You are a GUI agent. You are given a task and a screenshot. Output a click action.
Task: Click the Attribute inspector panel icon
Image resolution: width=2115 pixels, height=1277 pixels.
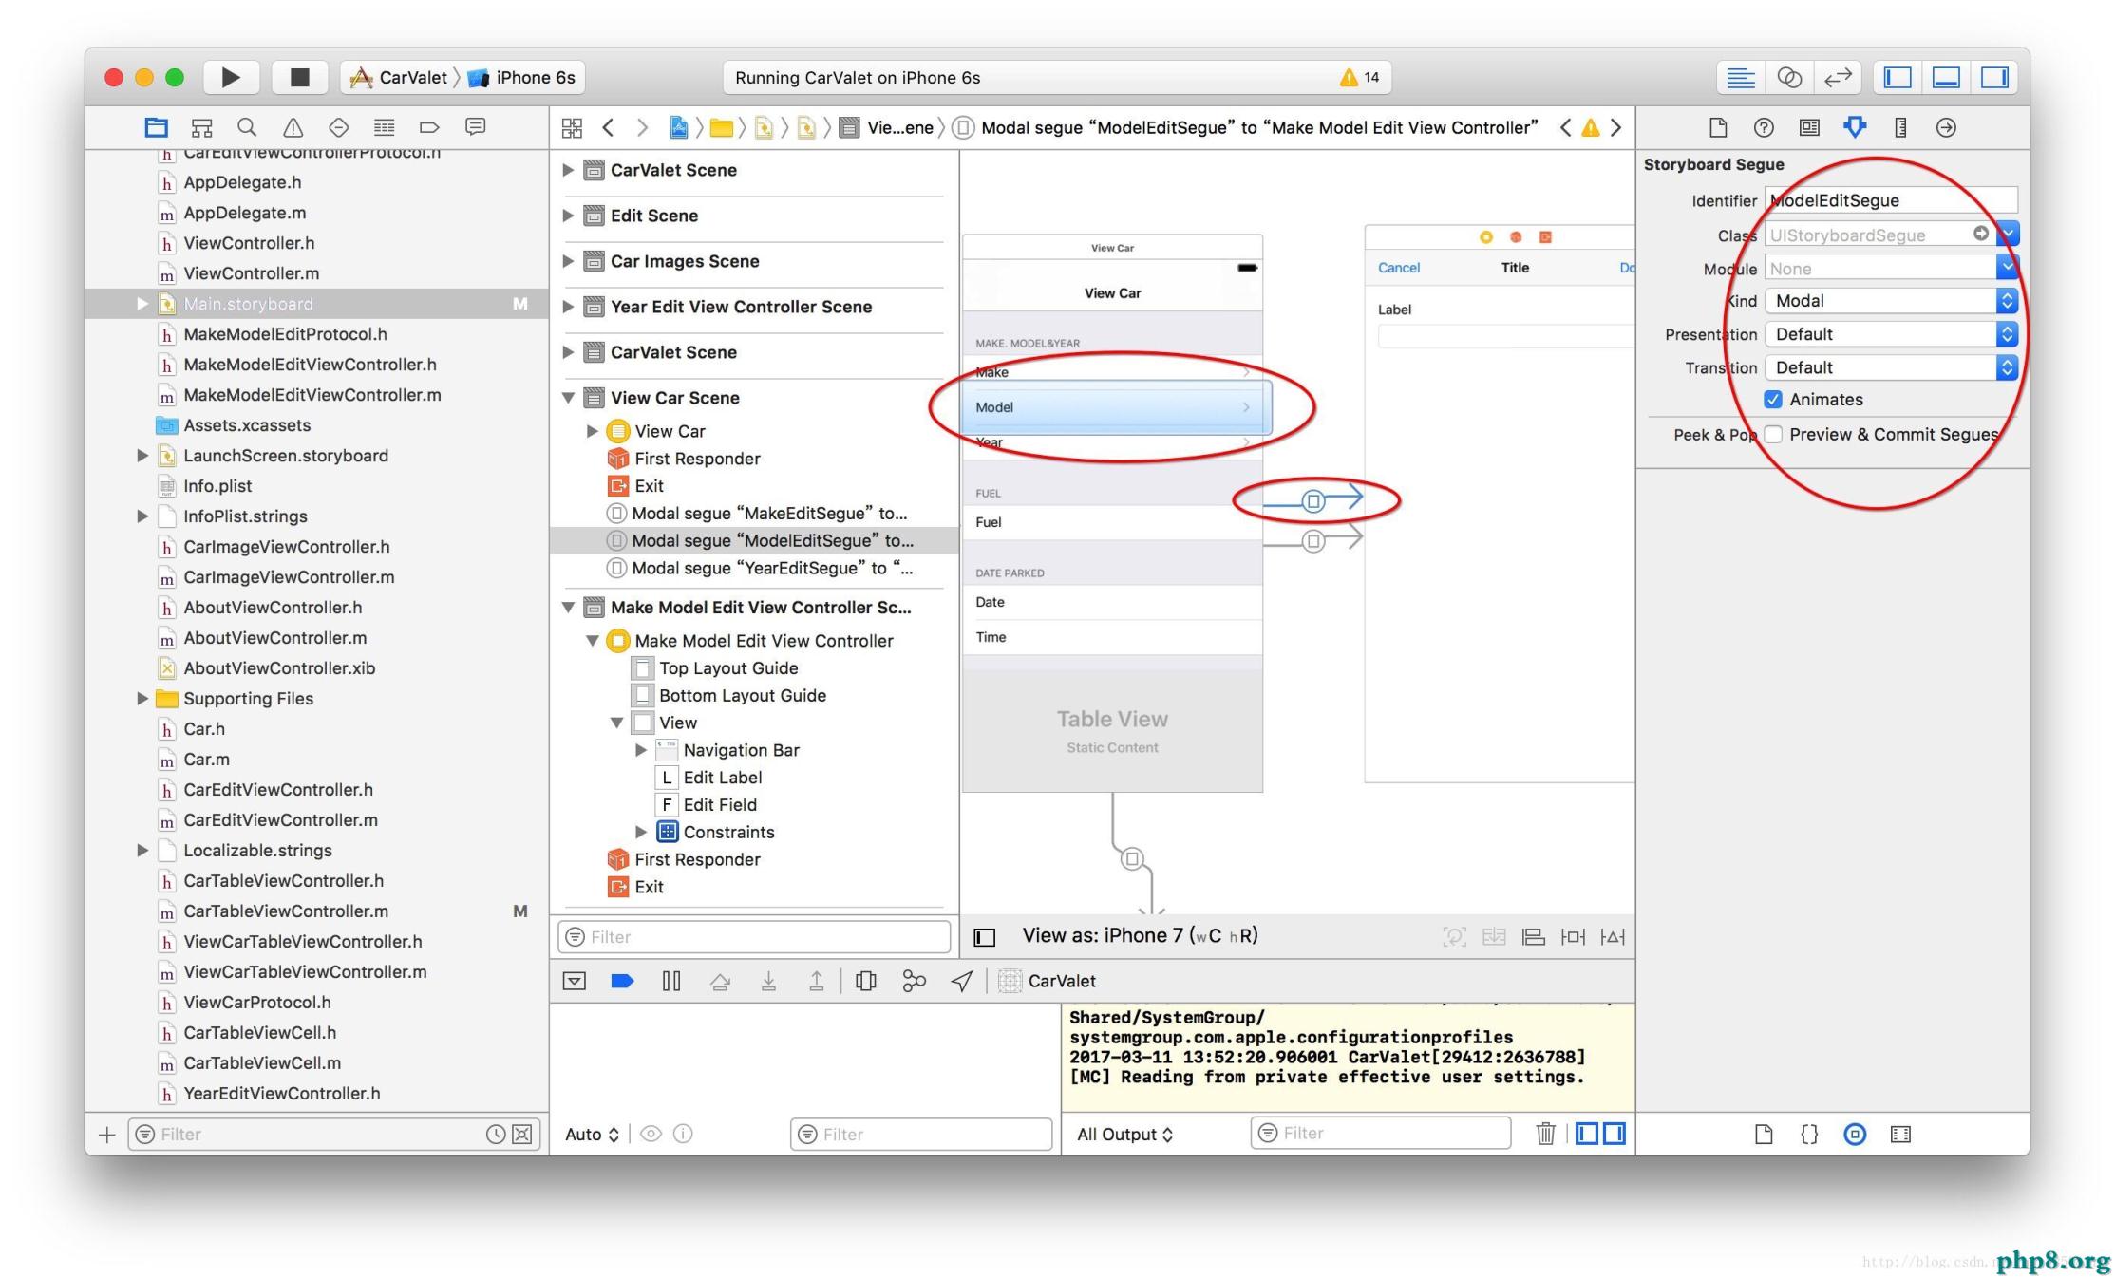click(x=1855, y=127)
